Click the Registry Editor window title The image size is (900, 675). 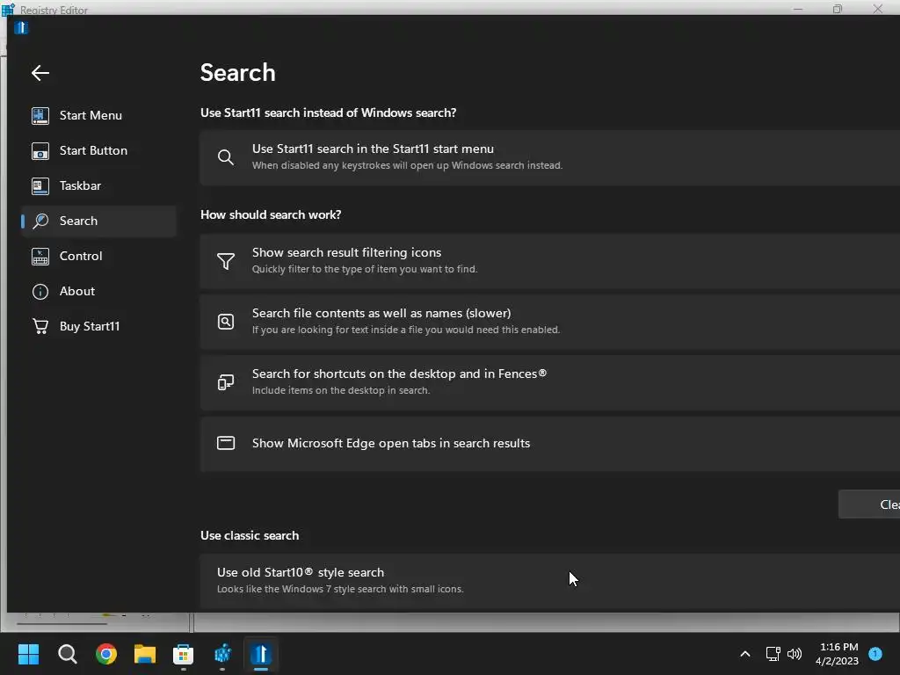coord(54,10)
